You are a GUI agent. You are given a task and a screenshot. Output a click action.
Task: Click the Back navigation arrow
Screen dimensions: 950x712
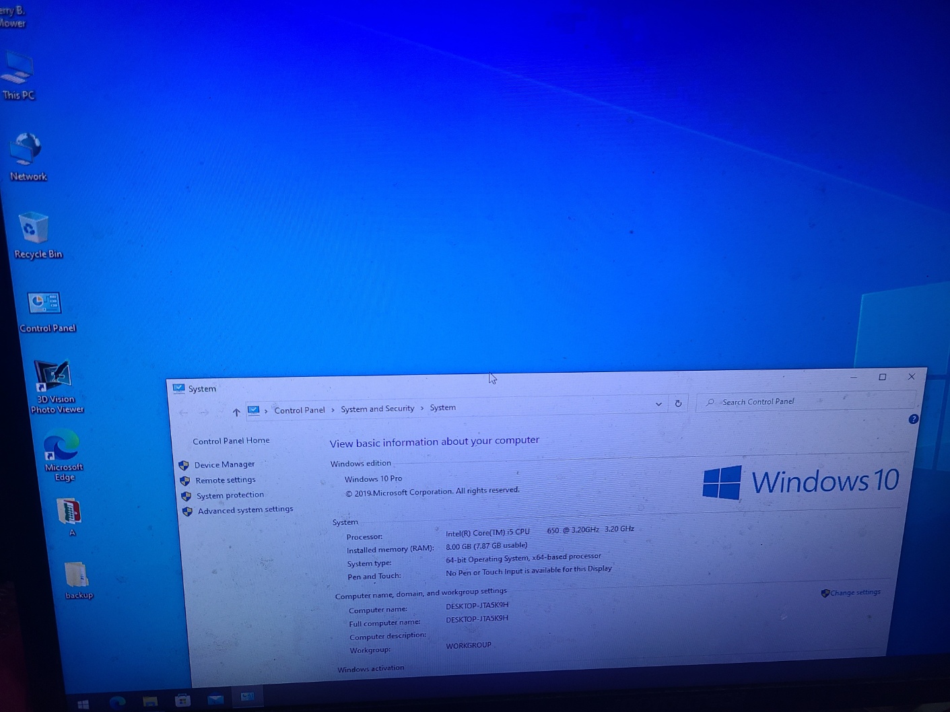184,413
